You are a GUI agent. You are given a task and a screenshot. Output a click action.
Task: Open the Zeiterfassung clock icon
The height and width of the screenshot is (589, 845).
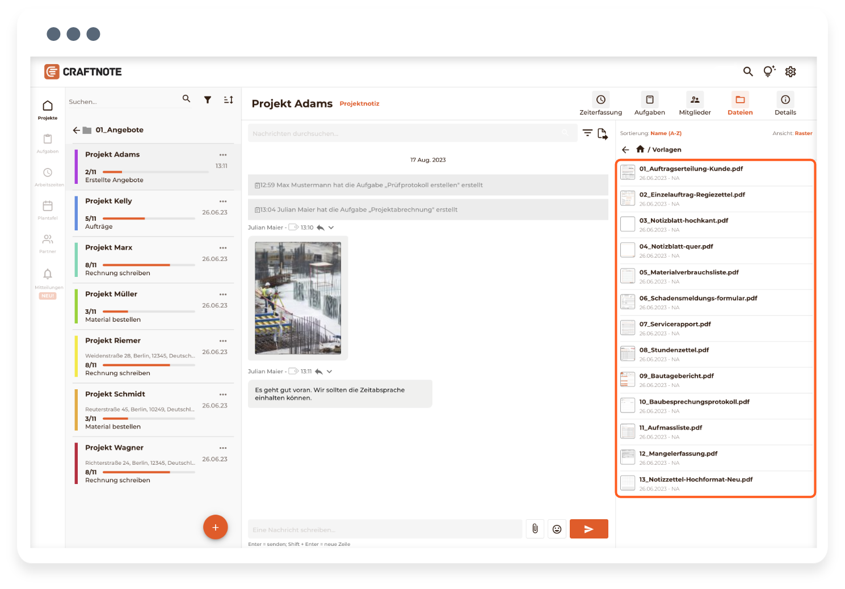point(600,100)
